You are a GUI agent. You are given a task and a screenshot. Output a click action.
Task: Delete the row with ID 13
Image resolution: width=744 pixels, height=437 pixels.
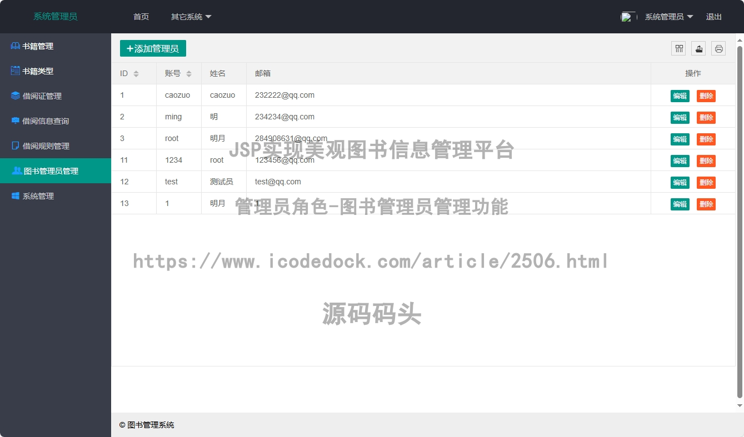point(706,204)
